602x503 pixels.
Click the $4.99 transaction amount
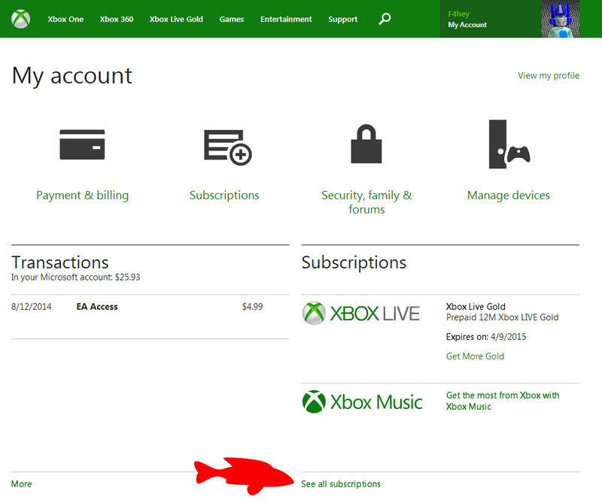[x=252, y=307]
